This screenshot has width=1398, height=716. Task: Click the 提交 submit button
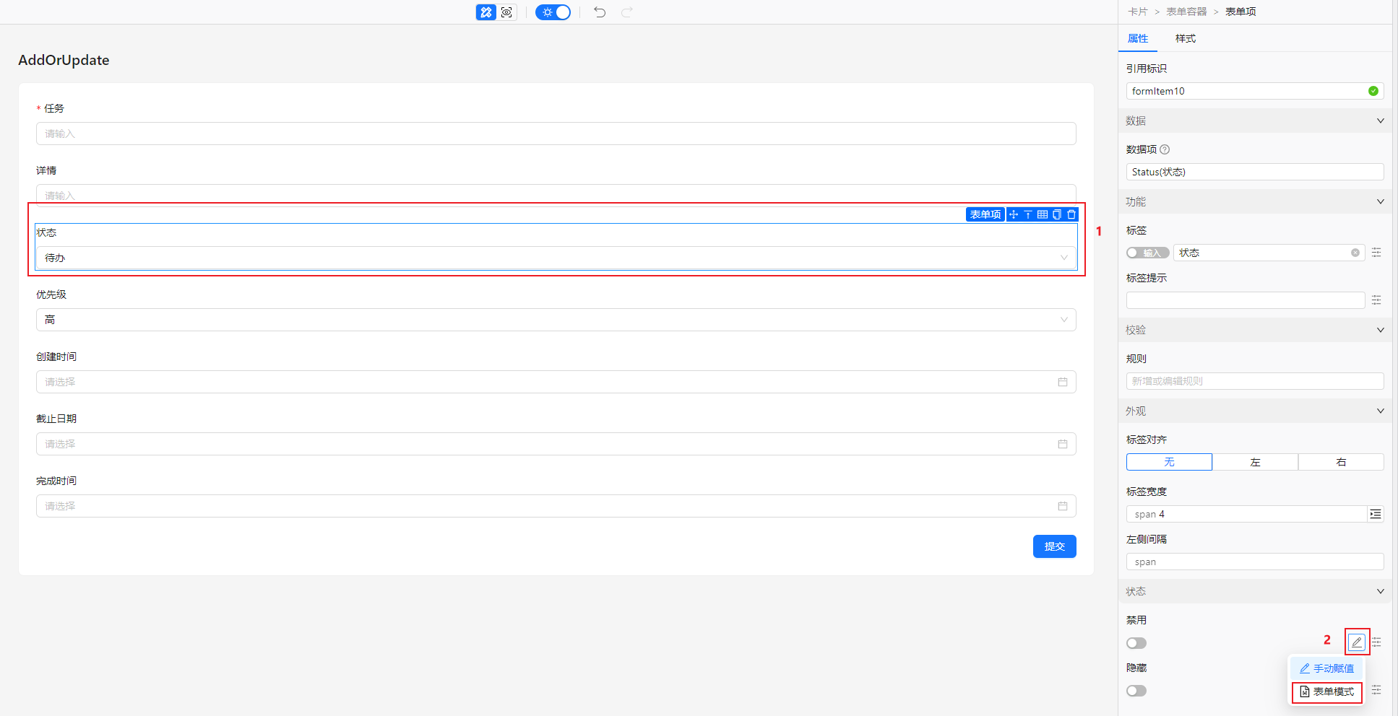point(1054,546)
